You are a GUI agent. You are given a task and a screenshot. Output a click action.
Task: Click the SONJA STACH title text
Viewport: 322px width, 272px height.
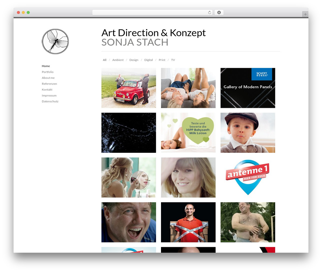pyautogui.click(x=135, y=42)
